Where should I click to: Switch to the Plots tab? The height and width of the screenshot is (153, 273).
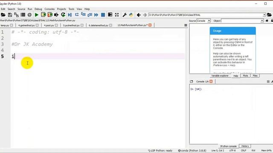point(245,76)
